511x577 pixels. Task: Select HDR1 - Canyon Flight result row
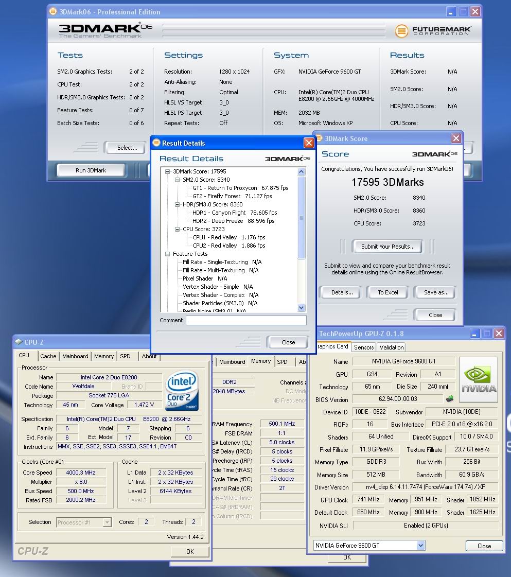click(x=235, y=213)
